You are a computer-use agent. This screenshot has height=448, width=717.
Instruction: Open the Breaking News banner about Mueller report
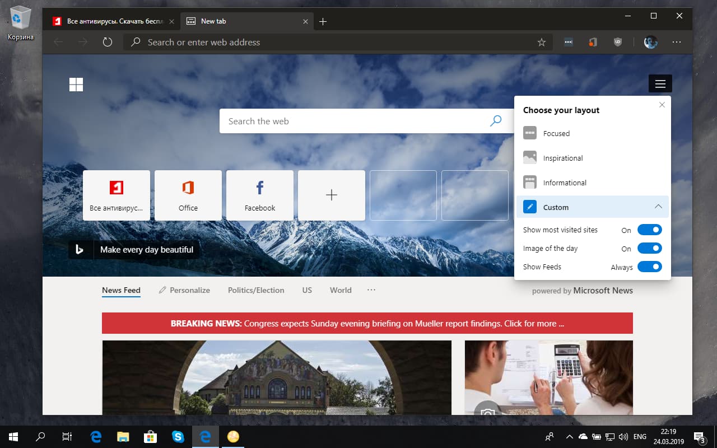point(367,323)
